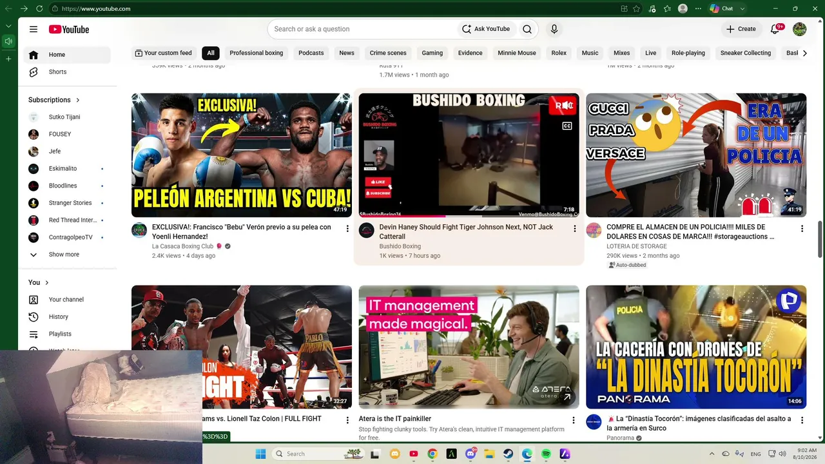This screenshot has width=825, height=464.
Task: Expand the browser vertical tabs chevron
Action: pos(8,26)
